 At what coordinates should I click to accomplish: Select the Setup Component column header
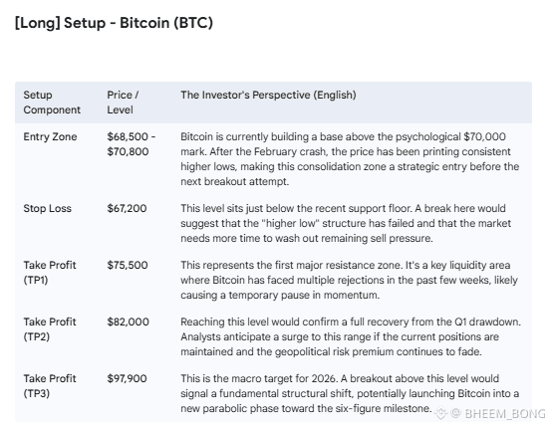(x=52, y=103)
